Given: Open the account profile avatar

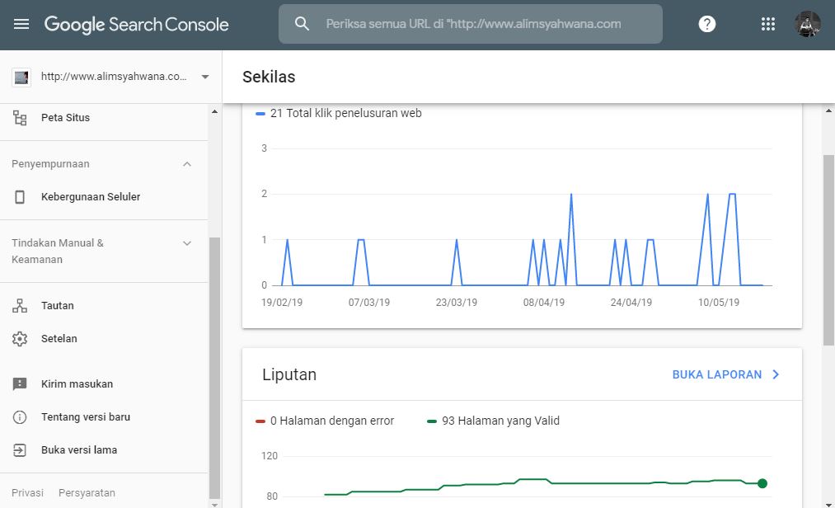Looking at the screenshot, I should 808,24.
